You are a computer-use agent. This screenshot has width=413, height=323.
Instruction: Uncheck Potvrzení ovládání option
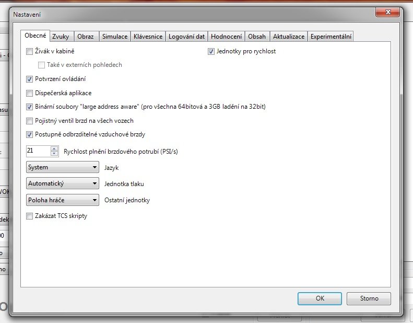tap(30, 79)
